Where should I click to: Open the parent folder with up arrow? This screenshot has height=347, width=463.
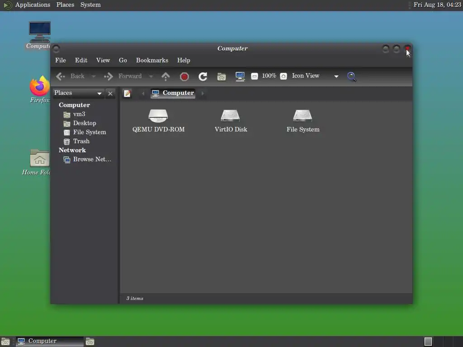tap(165, 76)
